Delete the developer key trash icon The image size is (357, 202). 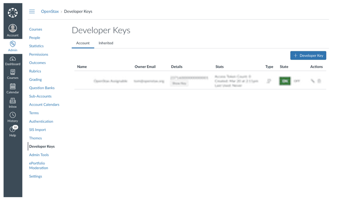(x=319, y=81)
